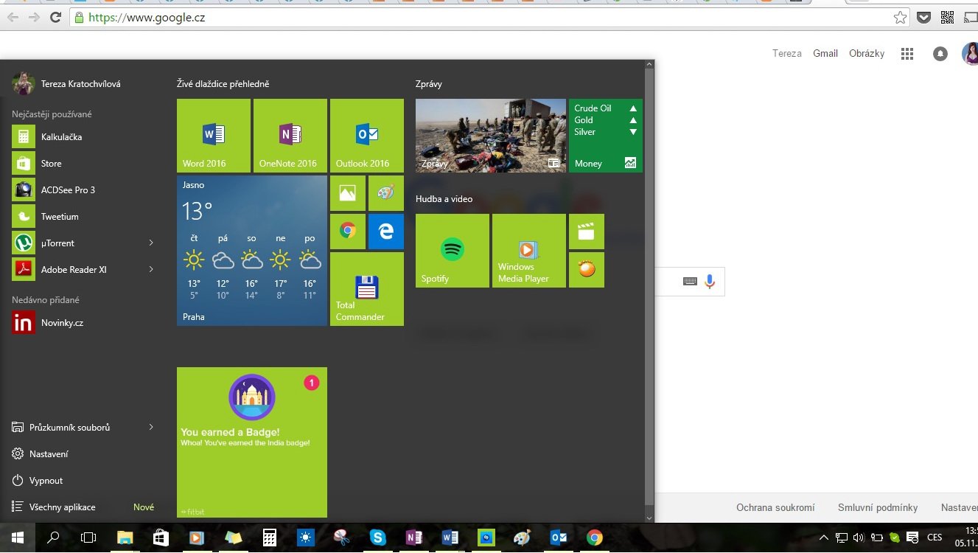This screenshot has height=553, width=978.
Task: Open the Zprávy news photo tile
Action: [x=491, y=136]
